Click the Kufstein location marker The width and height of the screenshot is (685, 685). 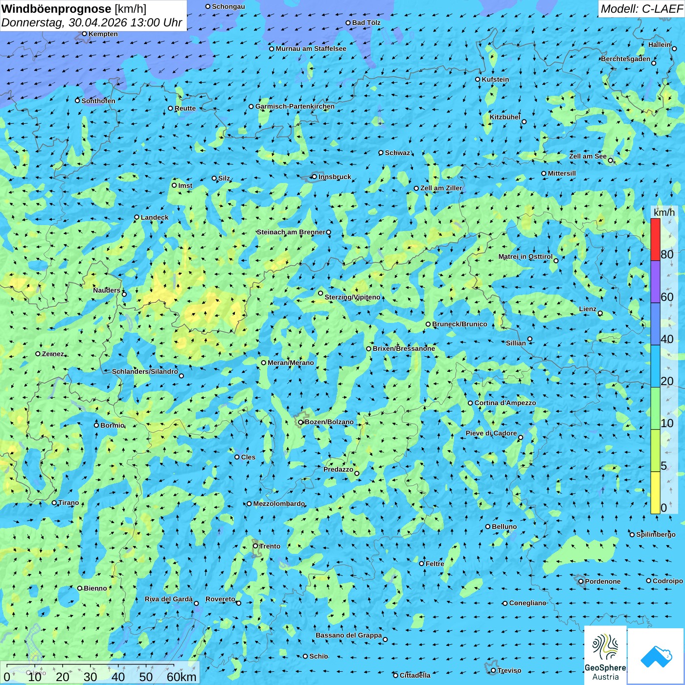pos(478,79)
